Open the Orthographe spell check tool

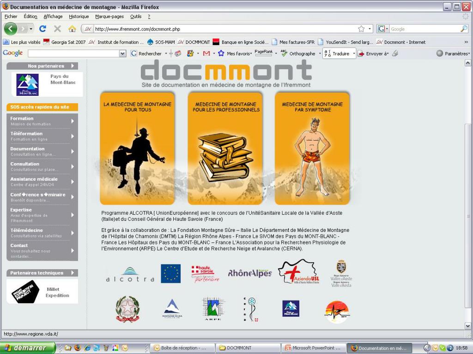(298, 53)
